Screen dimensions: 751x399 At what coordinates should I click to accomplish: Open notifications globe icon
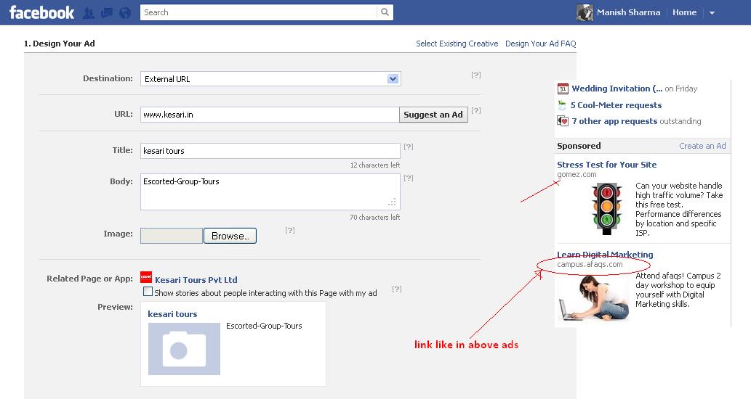125,13
